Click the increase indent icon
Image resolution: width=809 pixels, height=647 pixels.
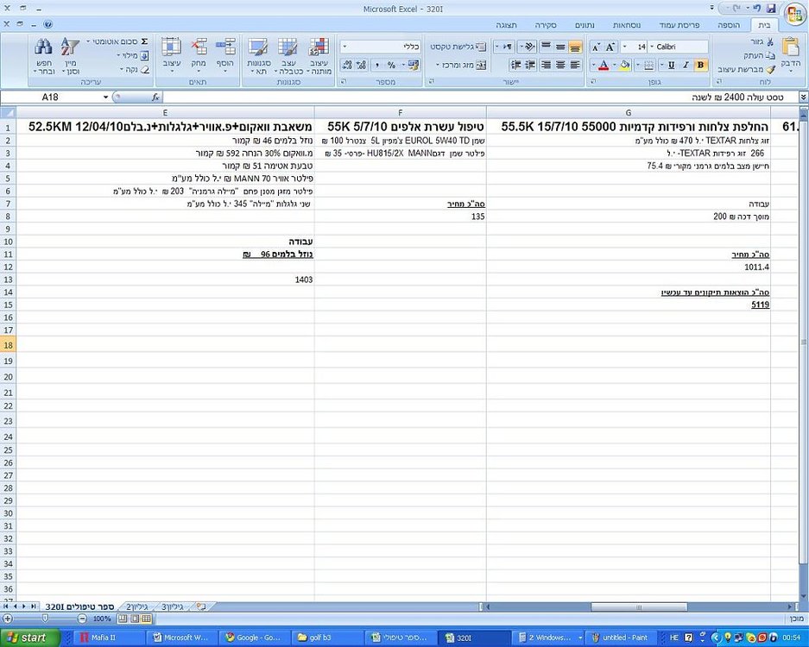515,65
